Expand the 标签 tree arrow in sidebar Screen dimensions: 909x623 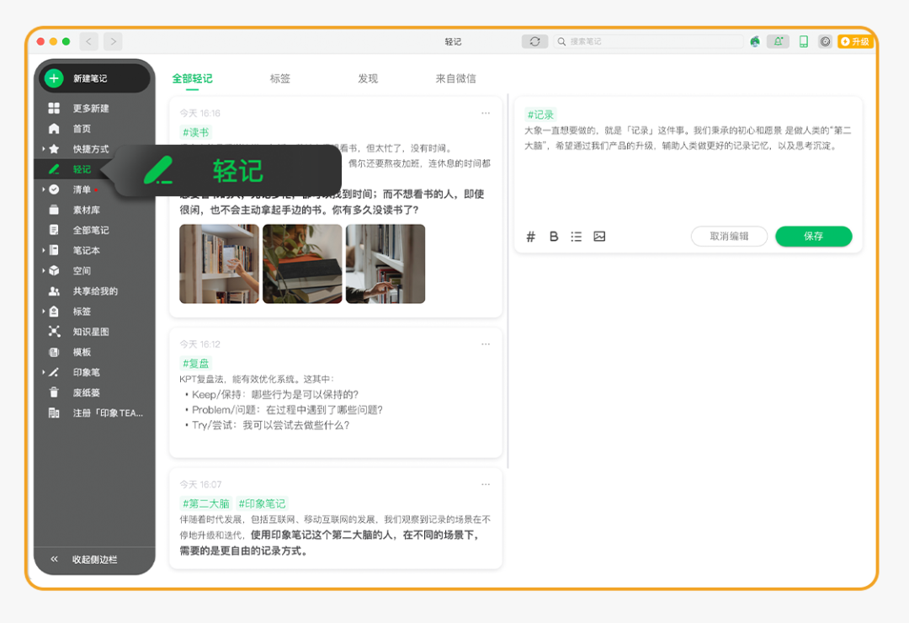43,311
